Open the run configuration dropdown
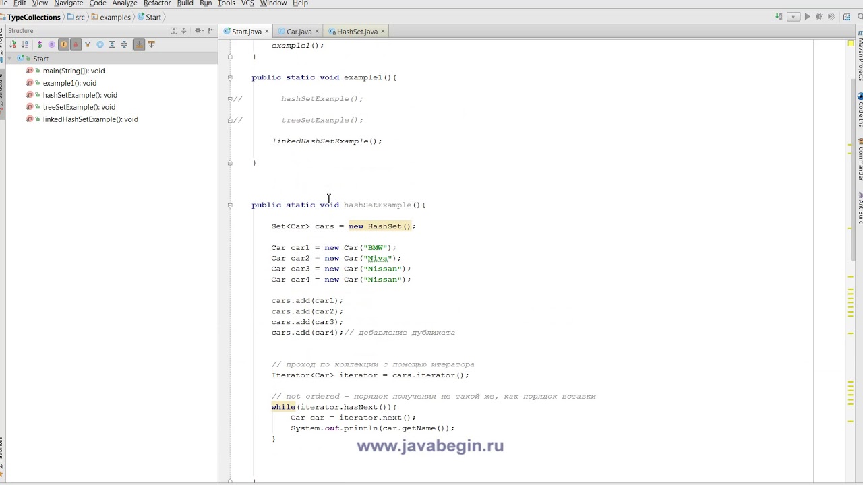The width and height of the screenshot is (863, 485). (793, 17)
